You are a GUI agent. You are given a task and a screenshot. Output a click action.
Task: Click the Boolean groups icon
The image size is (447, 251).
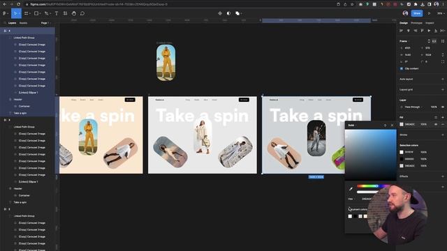(237, 13)
